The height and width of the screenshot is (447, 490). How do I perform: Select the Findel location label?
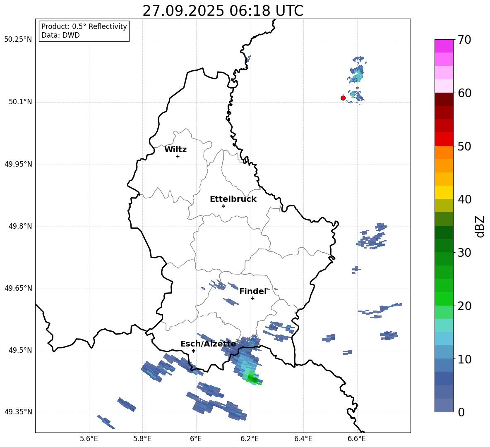[x=253, y=291]
